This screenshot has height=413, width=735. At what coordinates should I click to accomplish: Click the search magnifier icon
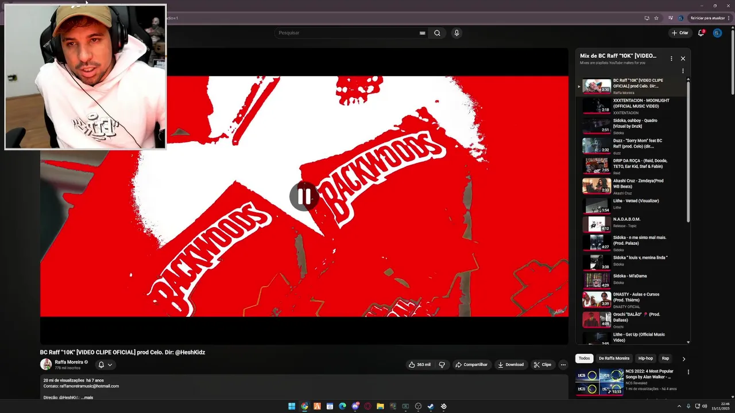[437, 33]
